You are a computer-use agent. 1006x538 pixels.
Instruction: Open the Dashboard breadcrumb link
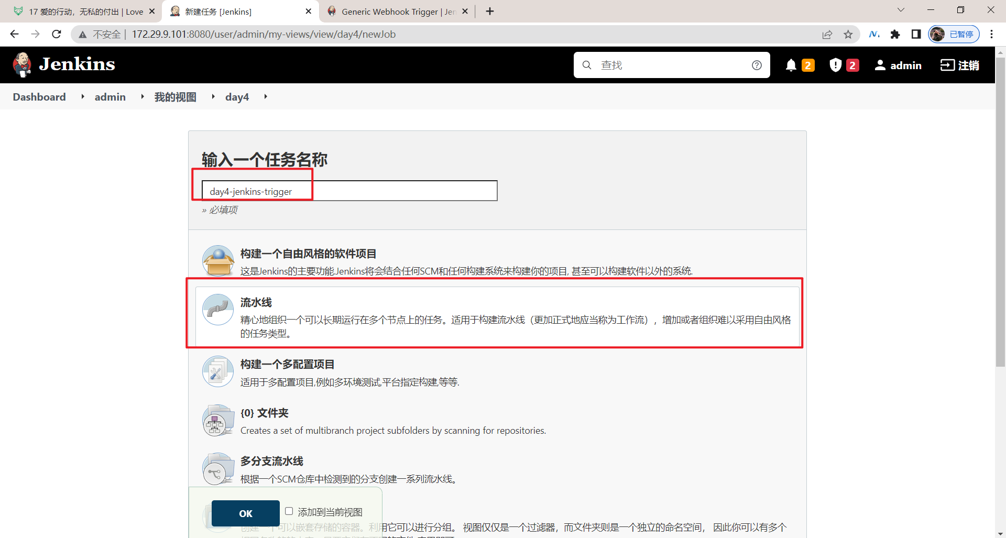(x=39, y=97)
